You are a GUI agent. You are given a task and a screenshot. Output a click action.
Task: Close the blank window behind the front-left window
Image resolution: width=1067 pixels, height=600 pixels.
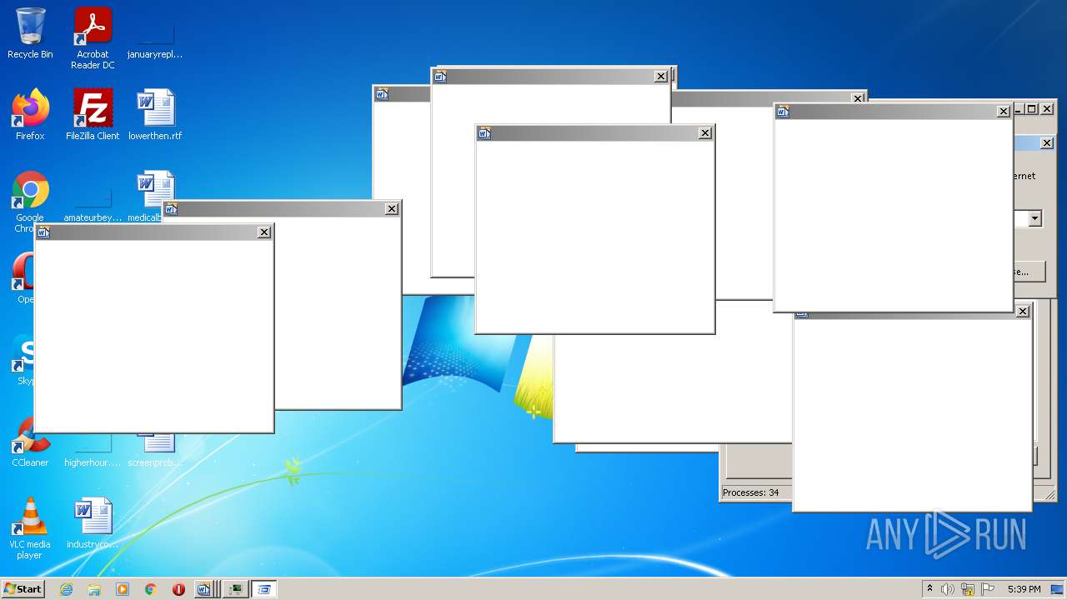pyautogui.click(x=392, y=209)
